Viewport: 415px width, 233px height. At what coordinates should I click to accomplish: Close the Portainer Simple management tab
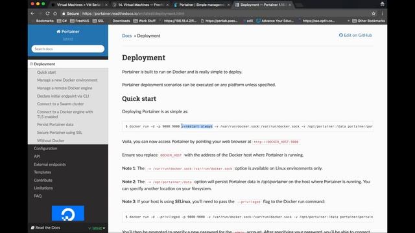[x=228, y=5]
